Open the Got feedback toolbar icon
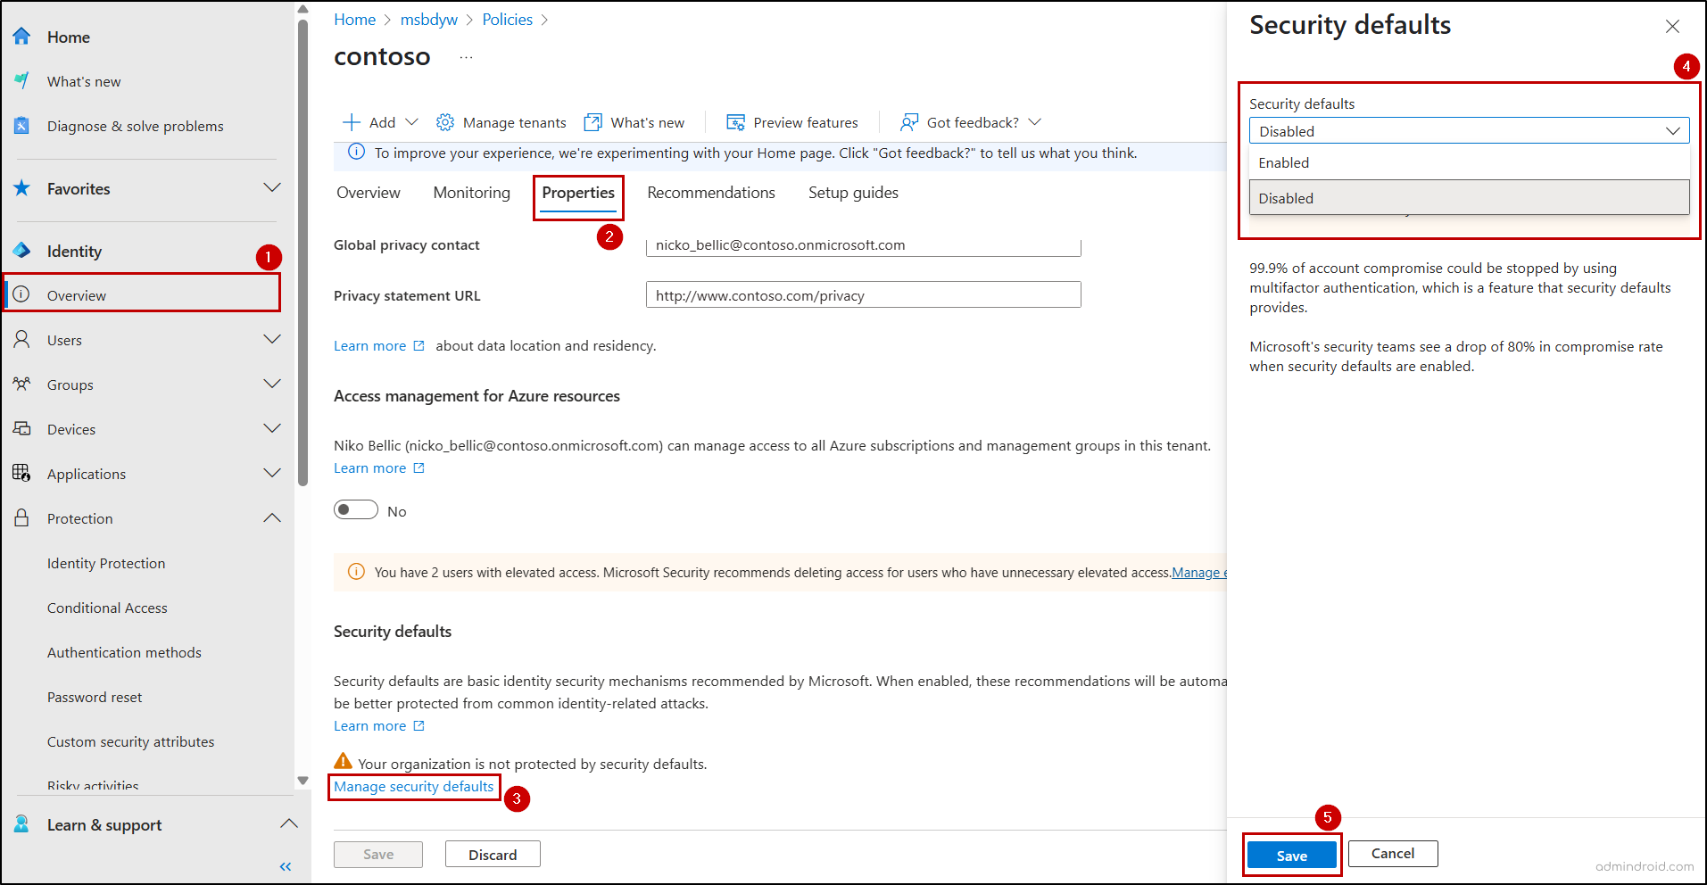 (x=907, y=121)
